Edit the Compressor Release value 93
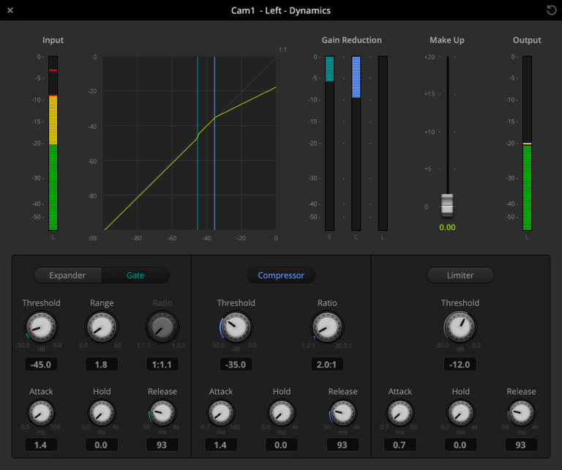Screen dimensions: 562x470 tap(342, 445)
